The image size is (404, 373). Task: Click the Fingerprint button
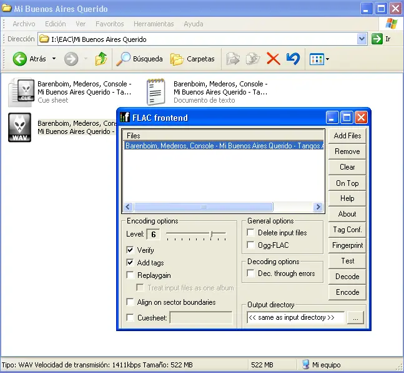pyautogui.click(x=347, y=245)
